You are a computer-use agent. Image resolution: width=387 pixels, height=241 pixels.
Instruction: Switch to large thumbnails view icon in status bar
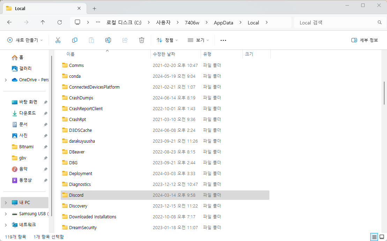point(381,237)
